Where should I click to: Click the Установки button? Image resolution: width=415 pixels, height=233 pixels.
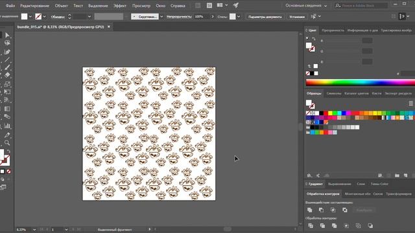pyautogui.click(x=297, y=17)
